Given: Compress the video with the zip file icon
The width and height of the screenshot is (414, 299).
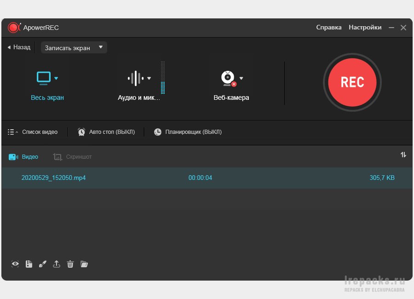Looking at the screenshot, I should point(29,264).
